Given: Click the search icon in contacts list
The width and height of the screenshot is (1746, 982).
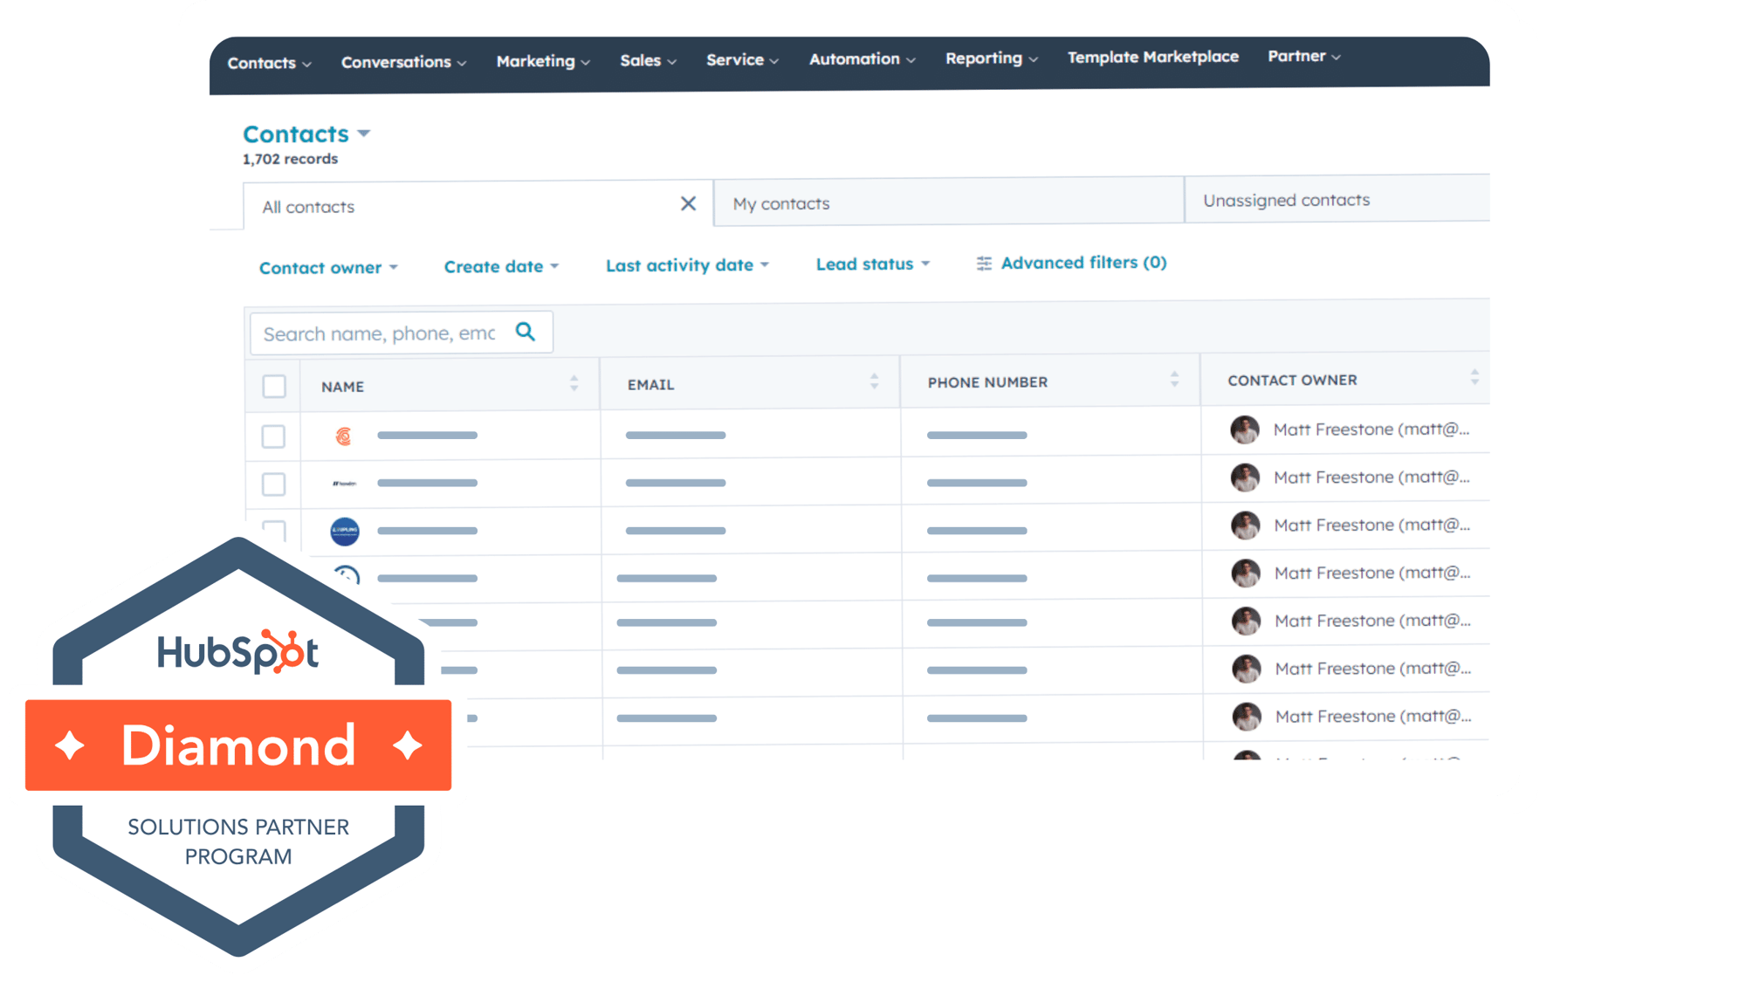Looking at the screenshot, I should pos(526,332).
